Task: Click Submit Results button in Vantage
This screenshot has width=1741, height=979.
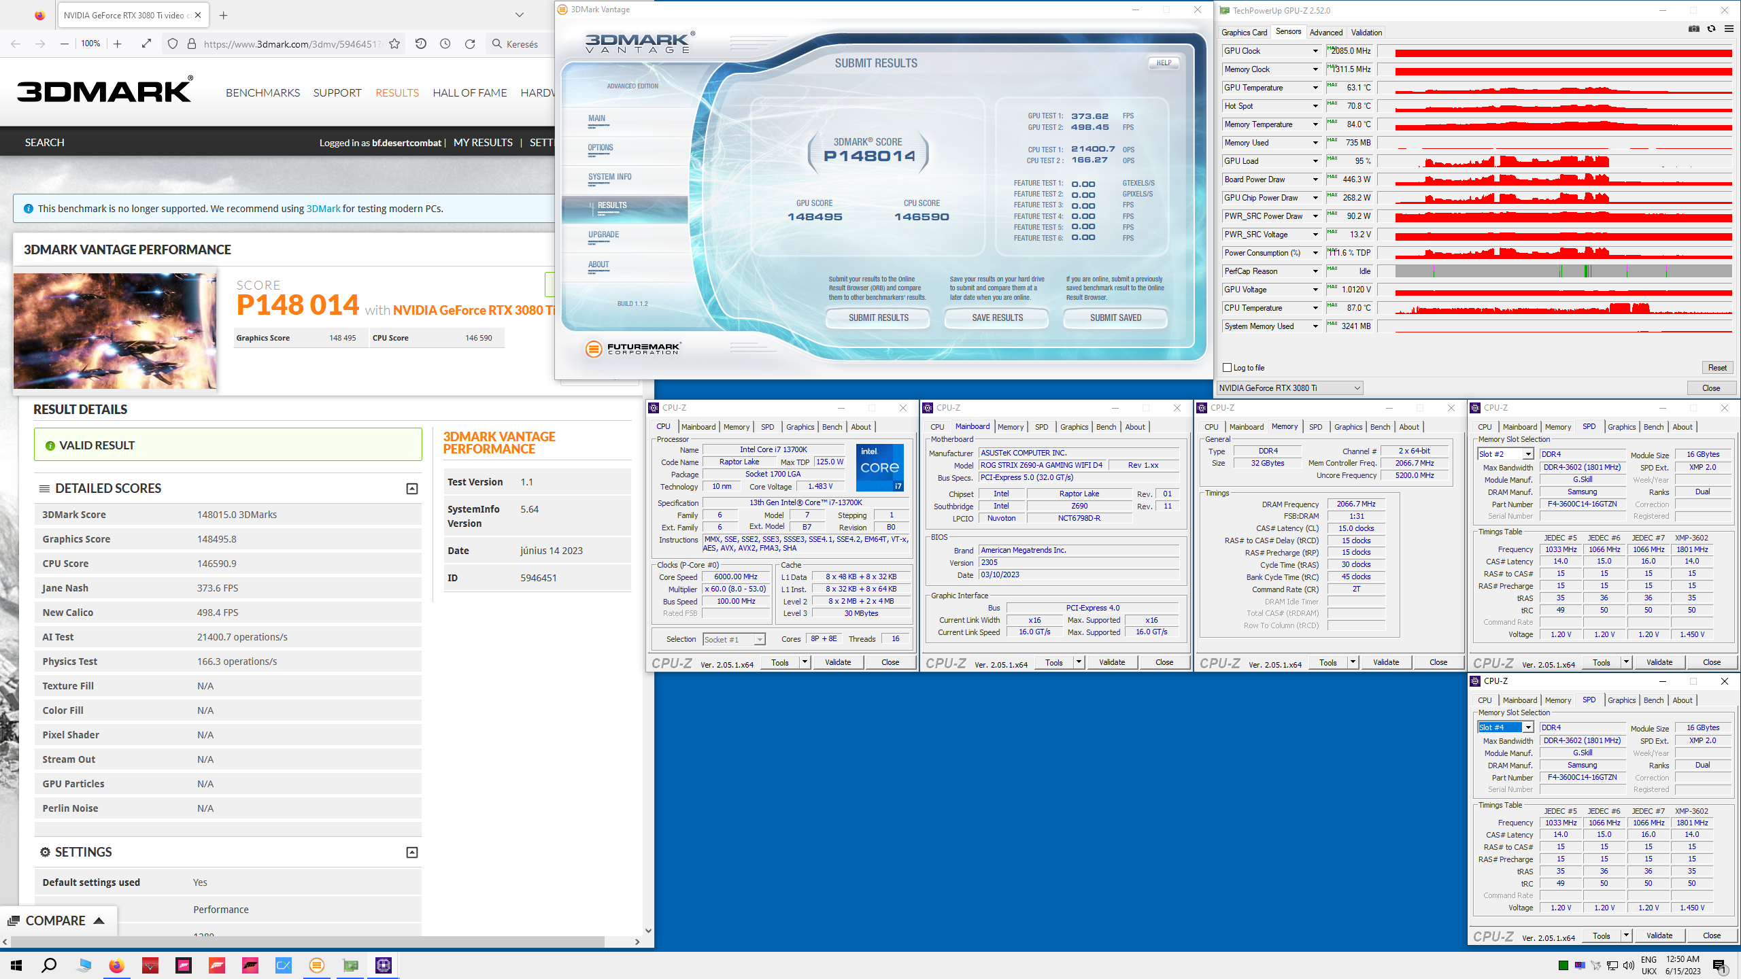Action: [x=879, y=317]
